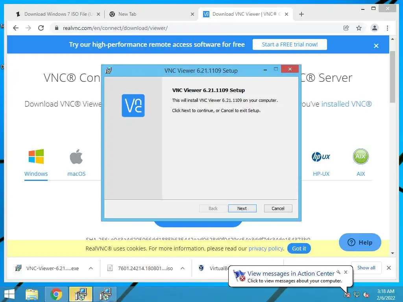Click the muted volume tray icon

point(366,294)
